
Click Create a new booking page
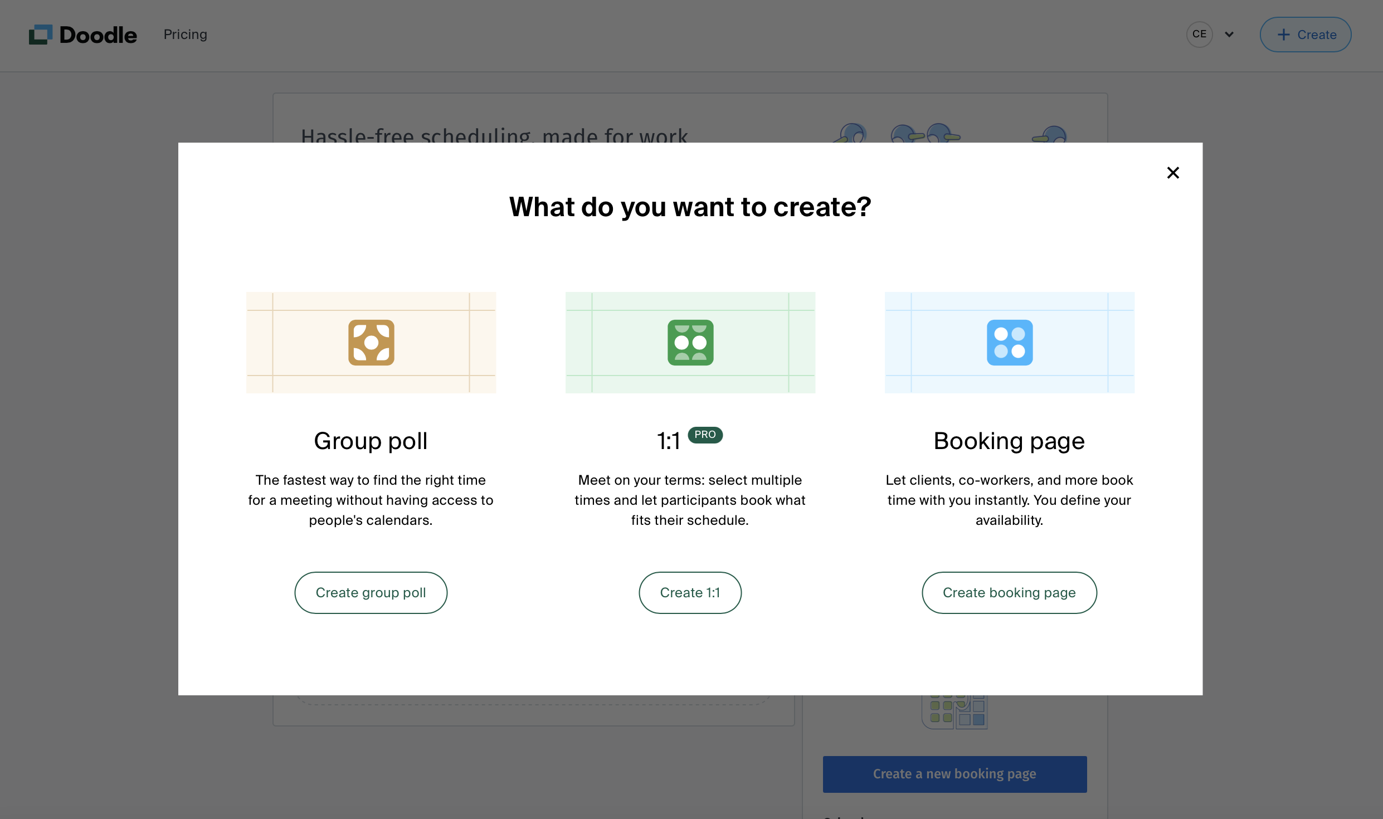(x=955, y=774)
